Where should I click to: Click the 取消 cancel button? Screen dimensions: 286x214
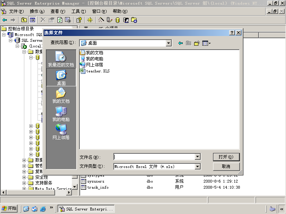[226, 167]
